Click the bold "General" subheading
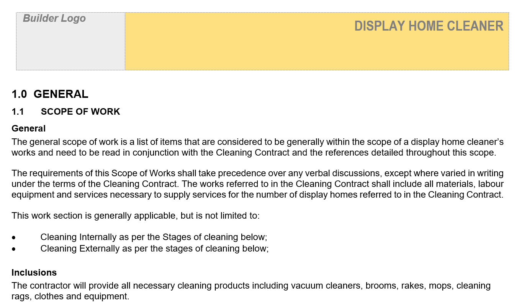Viewport: 519px width, 302px height. click(28, 128)
